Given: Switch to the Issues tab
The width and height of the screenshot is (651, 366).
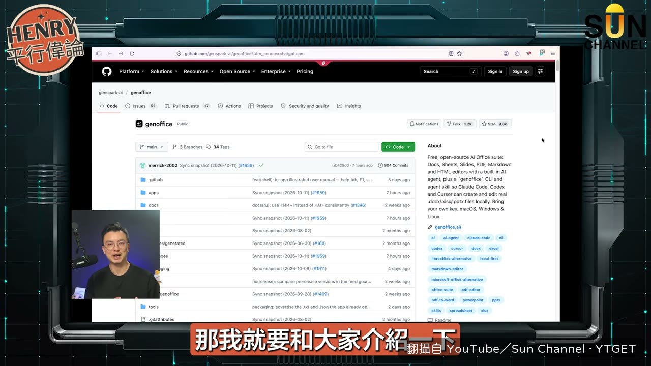Looking at the screenshot, I should 141,106.
